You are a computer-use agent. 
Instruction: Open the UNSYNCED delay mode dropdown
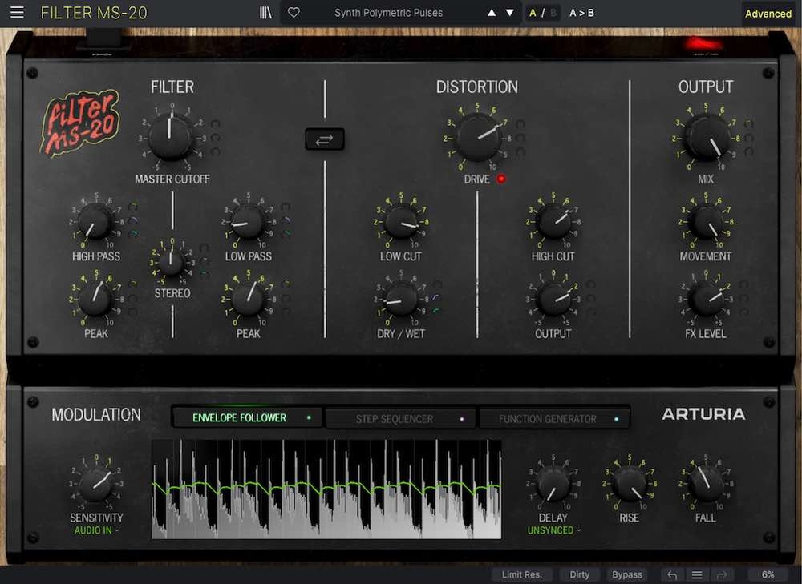[x=552, y=530]
